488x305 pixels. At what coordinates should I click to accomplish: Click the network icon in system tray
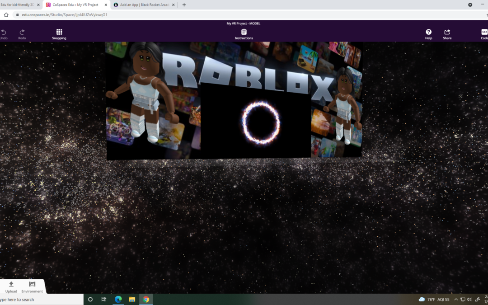coord(463,300)
